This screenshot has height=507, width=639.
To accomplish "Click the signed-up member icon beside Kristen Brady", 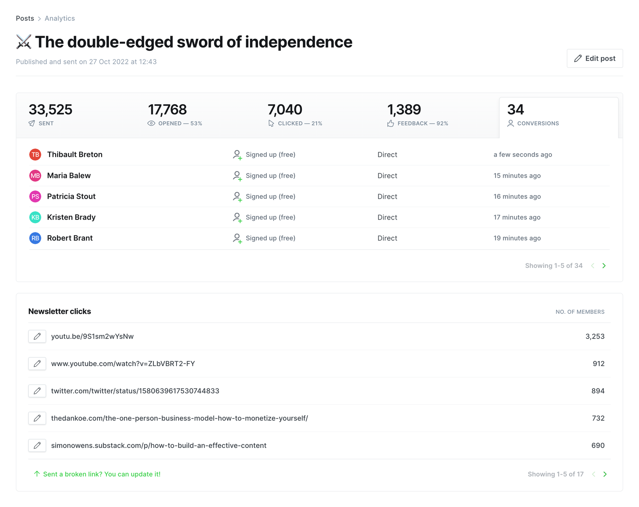I will coord(237,217).
